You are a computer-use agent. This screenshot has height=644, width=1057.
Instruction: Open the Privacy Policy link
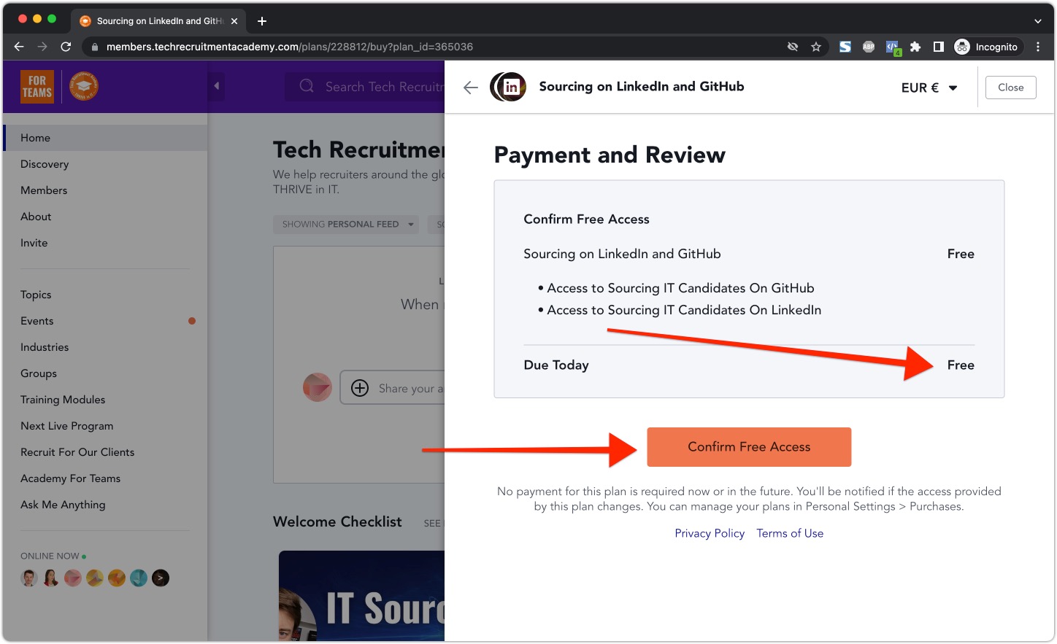[x=710, y=533]
